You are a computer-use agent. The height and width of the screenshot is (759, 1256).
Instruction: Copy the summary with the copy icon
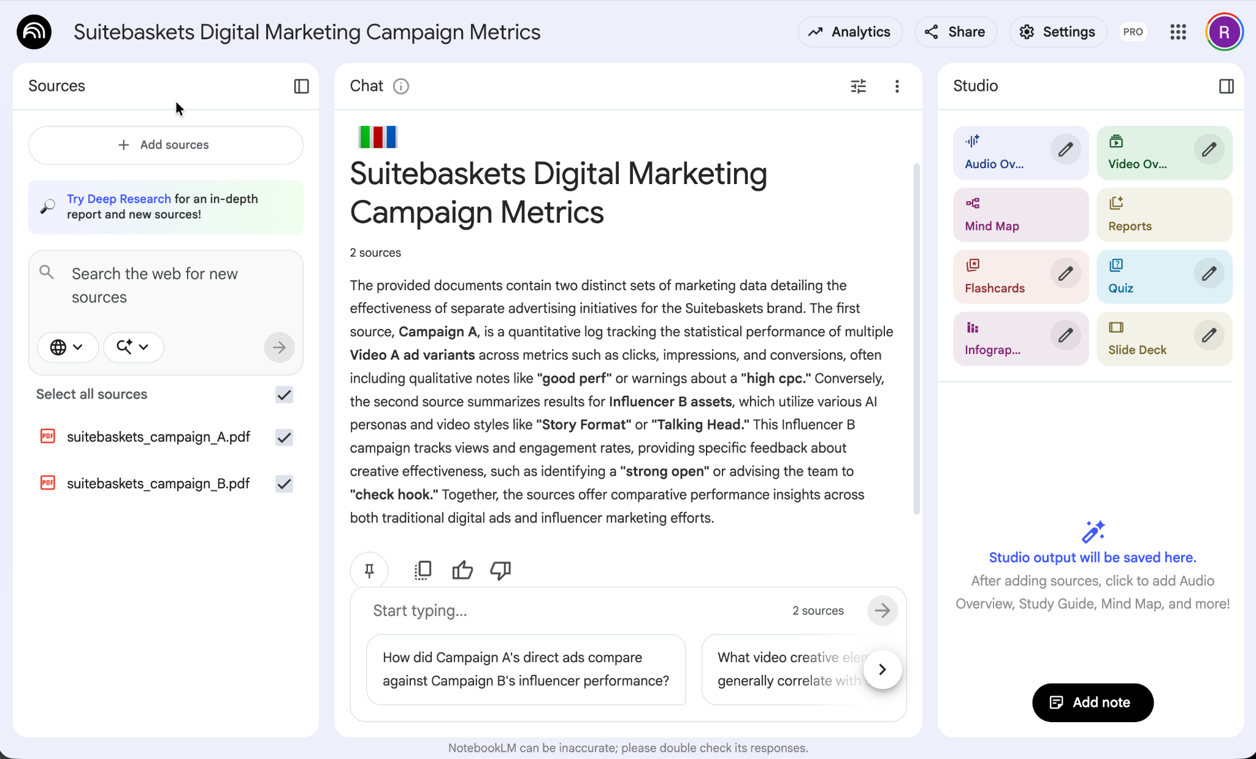click(x=423, y=571)
